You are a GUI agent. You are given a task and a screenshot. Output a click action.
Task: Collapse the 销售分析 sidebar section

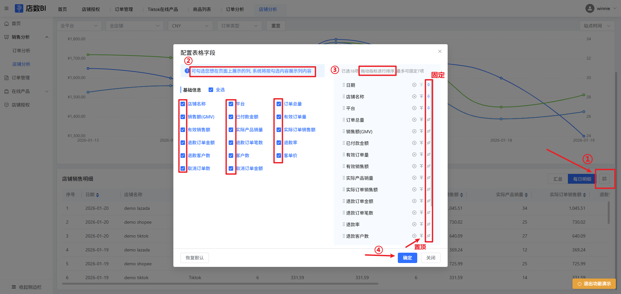click(x=47, y=37)
